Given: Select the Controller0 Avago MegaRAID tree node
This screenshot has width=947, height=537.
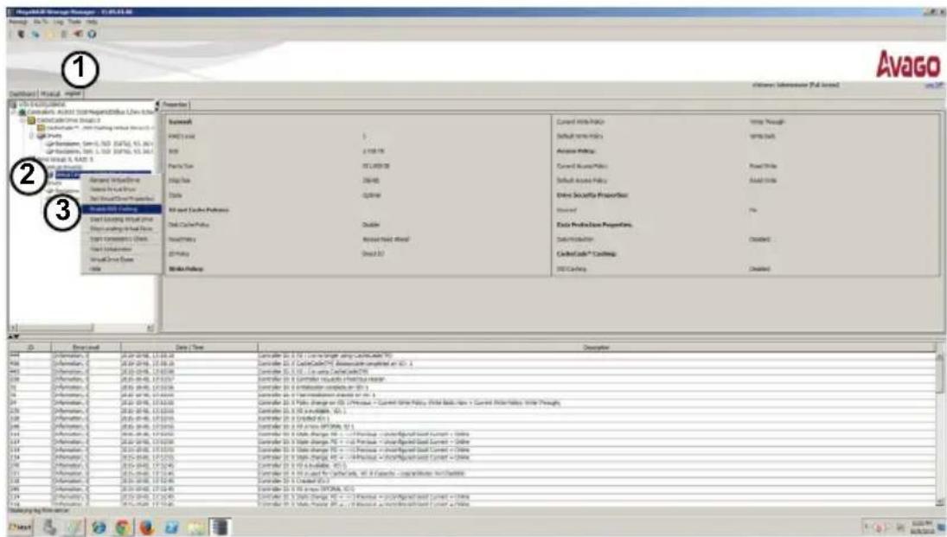Looking at the screenshot, I should (91, 112).
